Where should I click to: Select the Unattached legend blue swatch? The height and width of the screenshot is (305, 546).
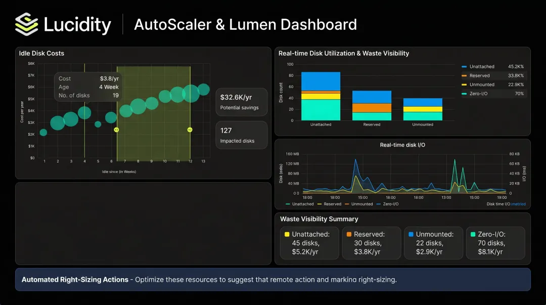tap(464, 67)
